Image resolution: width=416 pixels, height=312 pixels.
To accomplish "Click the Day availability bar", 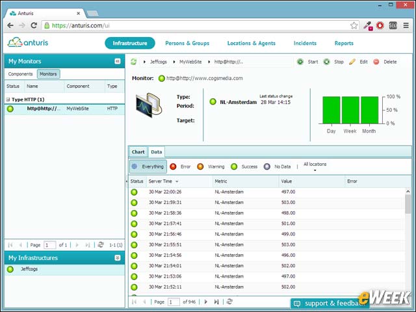I will 331,110.
